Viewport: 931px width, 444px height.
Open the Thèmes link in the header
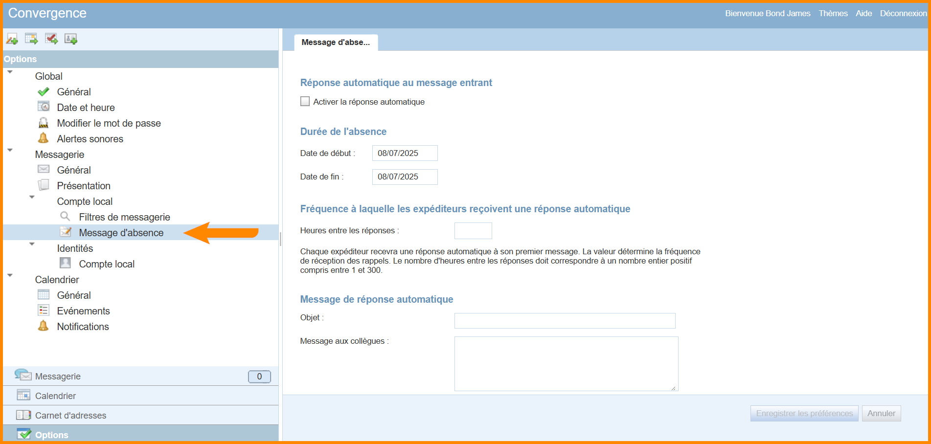833,13
